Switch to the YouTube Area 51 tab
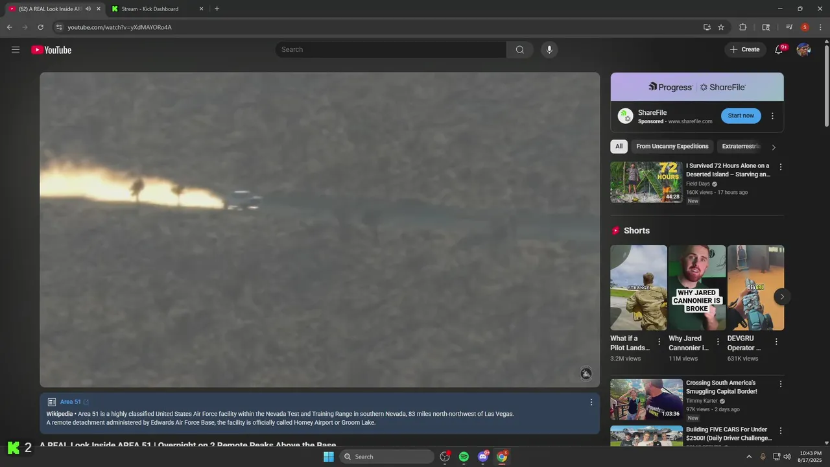The width and height of the screenshot is (830, 467). pyautogui.click(x=49, y=9)
